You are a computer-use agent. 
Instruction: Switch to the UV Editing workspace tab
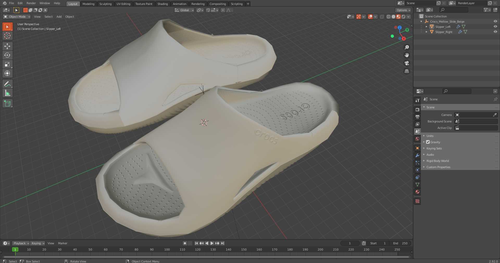point(123,4)
